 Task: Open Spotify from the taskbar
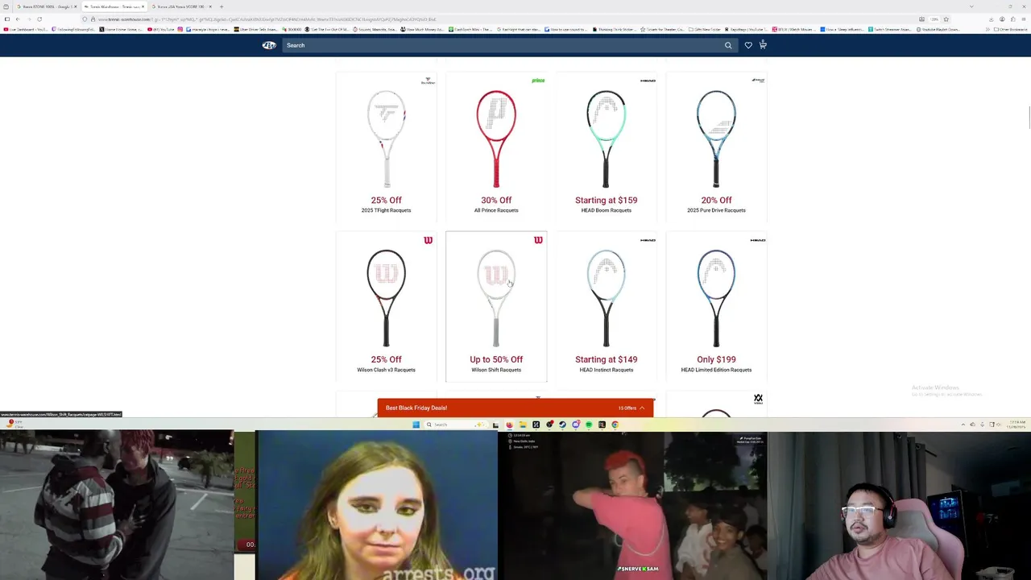tap(589, 425)
